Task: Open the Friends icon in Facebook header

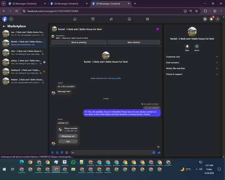Action: 111,19
